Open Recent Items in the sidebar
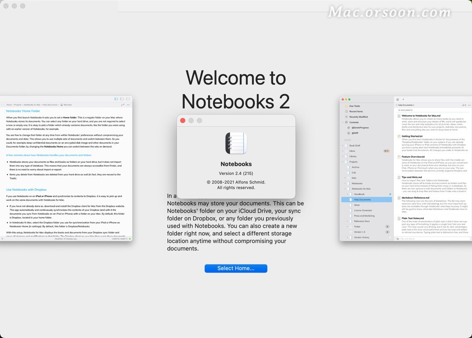Screen dimensions: 472x338 coord(356,111)
